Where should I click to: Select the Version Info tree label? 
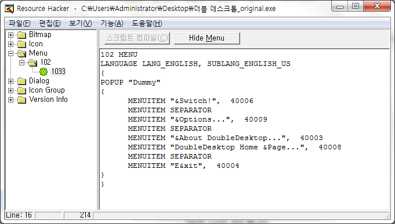[x=48, y=100]
